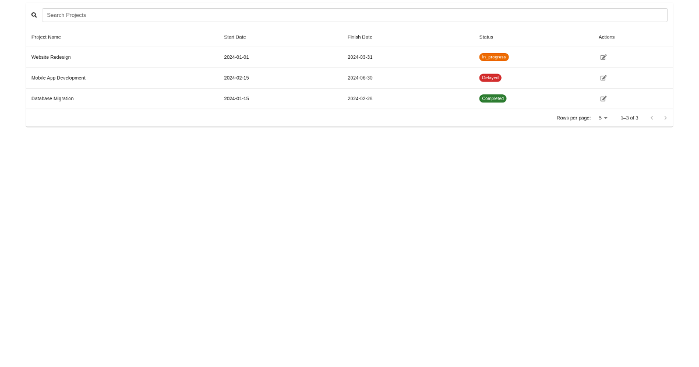Select the green Completed status badge

click(493, 98)
